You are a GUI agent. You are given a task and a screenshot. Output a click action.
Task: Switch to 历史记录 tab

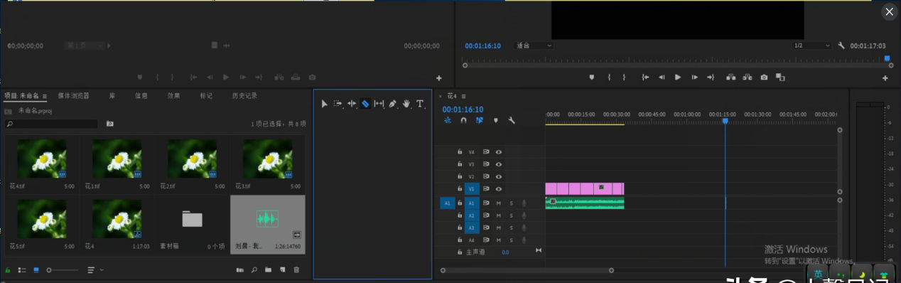coord(244,95)
